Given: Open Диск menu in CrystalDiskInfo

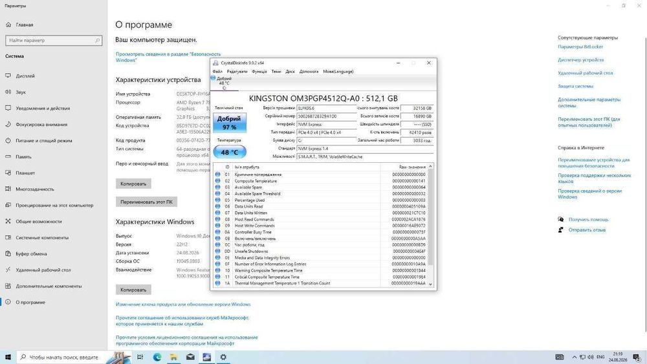Looking at the screenshot, I should pyautogui.click(x=290, y=71).
